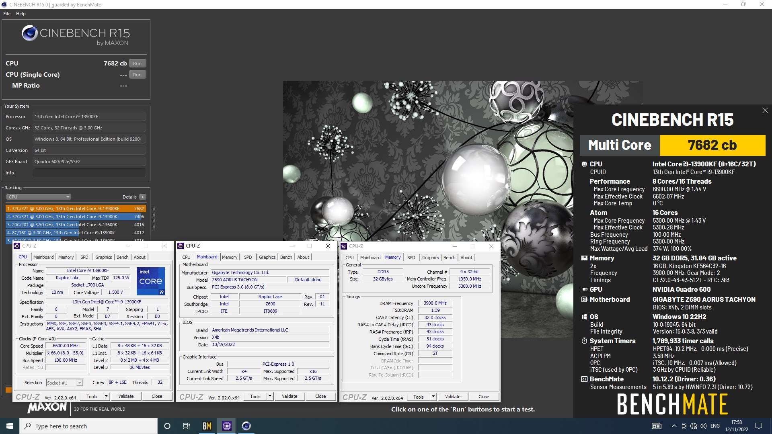Click the middle CPU-Z title bar icon
The width and height of the screenshot is (772, 434).
[x=181, y=246]
